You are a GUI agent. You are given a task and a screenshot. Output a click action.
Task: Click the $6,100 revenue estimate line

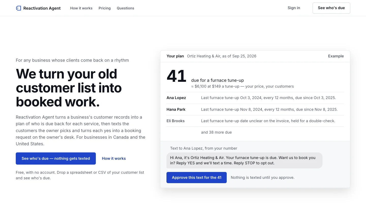pyautogui.click(x=242, y=86)
